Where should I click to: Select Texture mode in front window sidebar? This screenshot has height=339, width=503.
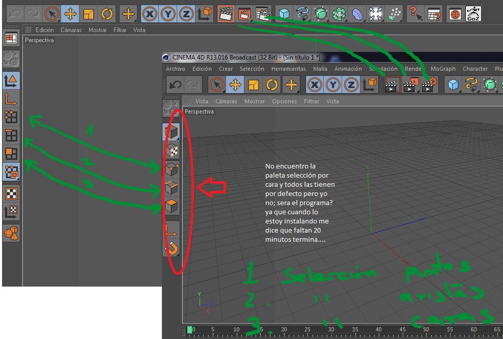coord(171,151)
